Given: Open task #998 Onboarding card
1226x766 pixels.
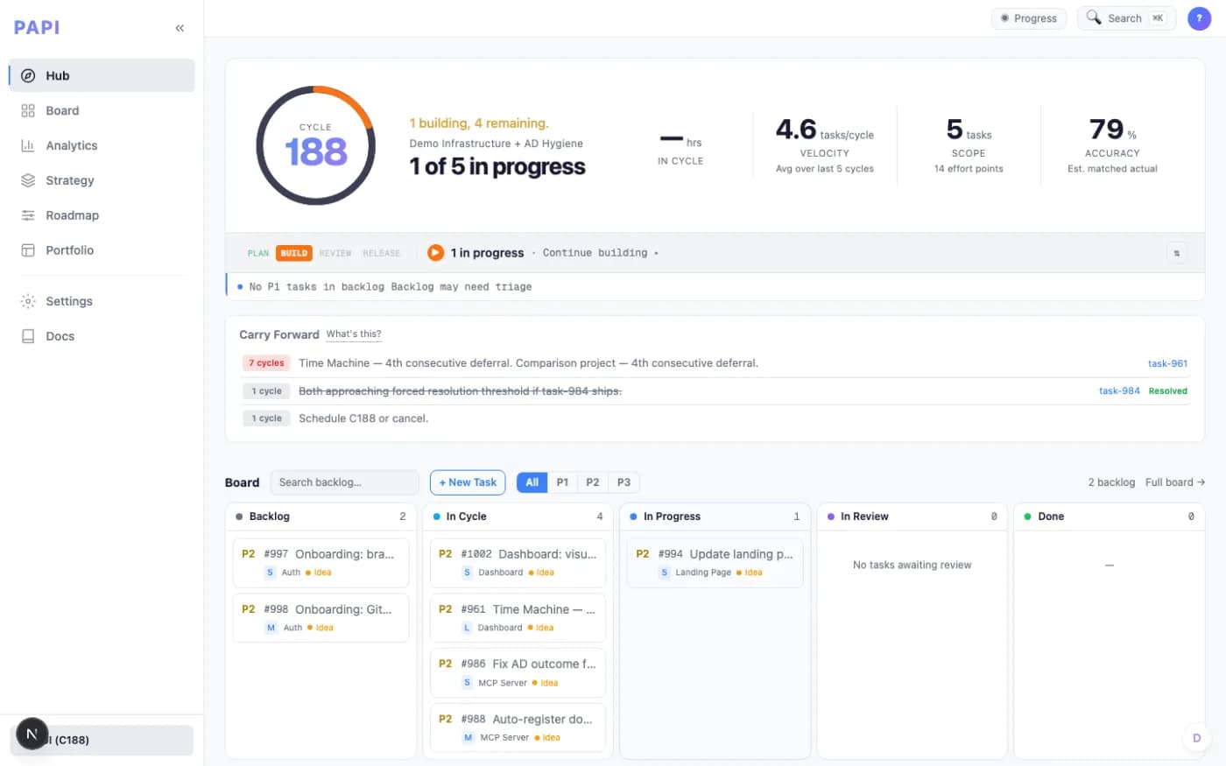Looking at the screenshot, I should (321, 617).
